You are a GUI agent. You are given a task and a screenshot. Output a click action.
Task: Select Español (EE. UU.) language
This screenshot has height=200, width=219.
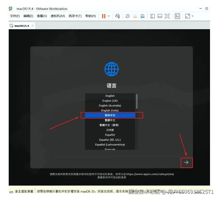(110, 140)
